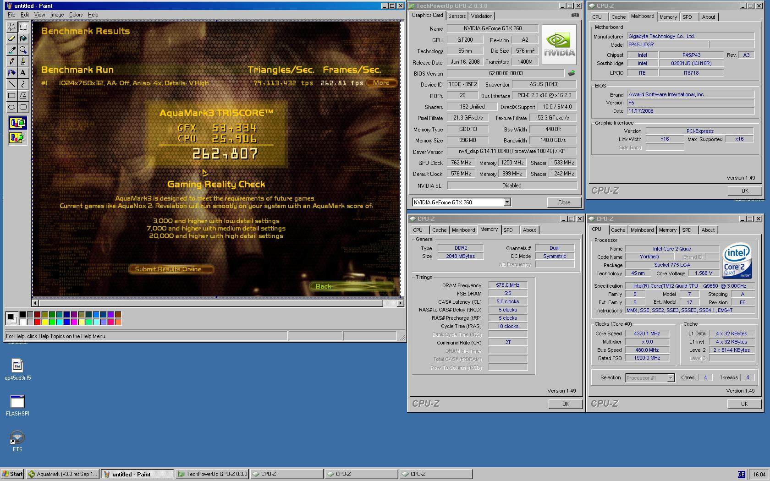Expand the Processor #1 selection dropdown

pos(671,378)
